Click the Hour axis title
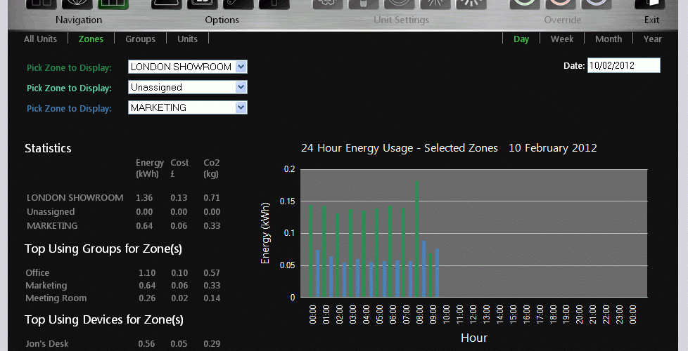The image size is (688, 351). click(x=474, y=338)
